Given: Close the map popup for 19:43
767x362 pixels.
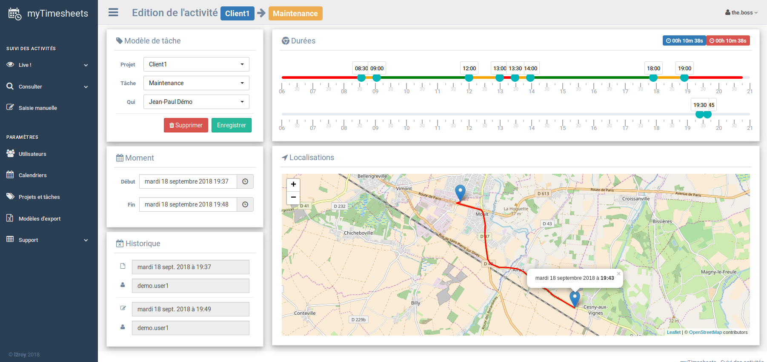Looking at the screenshot, I should click(618, 274).
